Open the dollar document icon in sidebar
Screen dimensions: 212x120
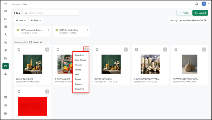[6, 27]
